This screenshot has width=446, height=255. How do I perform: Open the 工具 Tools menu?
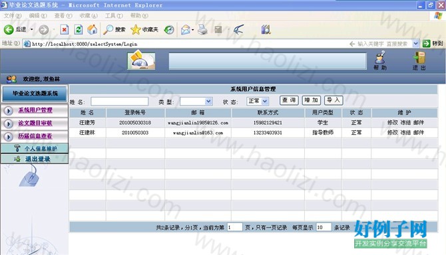tap(114, 15)
